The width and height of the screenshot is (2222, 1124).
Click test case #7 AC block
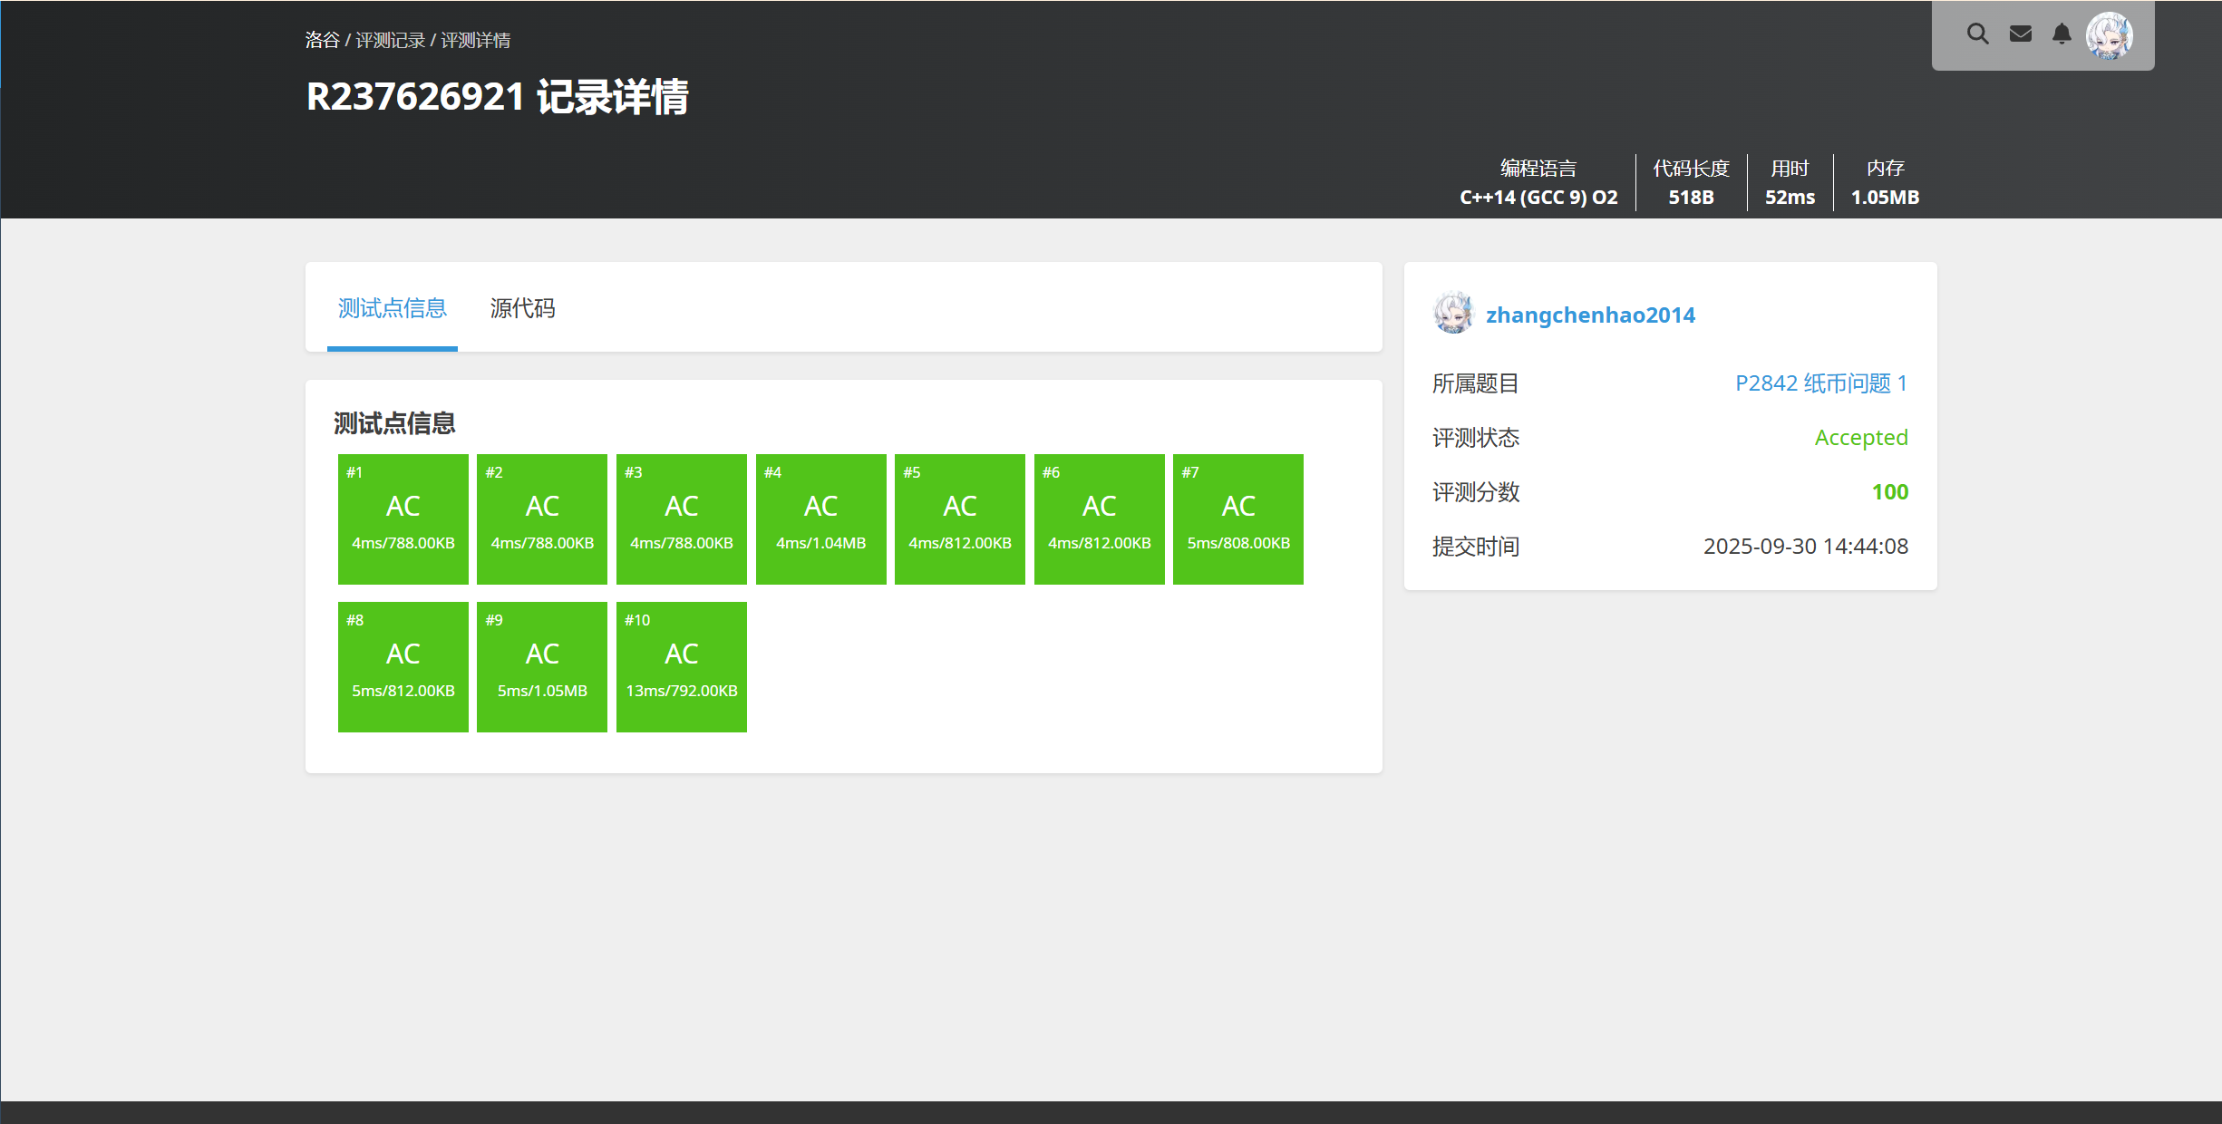(x=1237, y=518)
